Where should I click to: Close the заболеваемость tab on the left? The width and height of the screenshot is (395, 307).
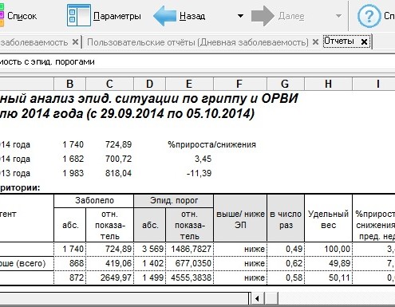(75, 42)
